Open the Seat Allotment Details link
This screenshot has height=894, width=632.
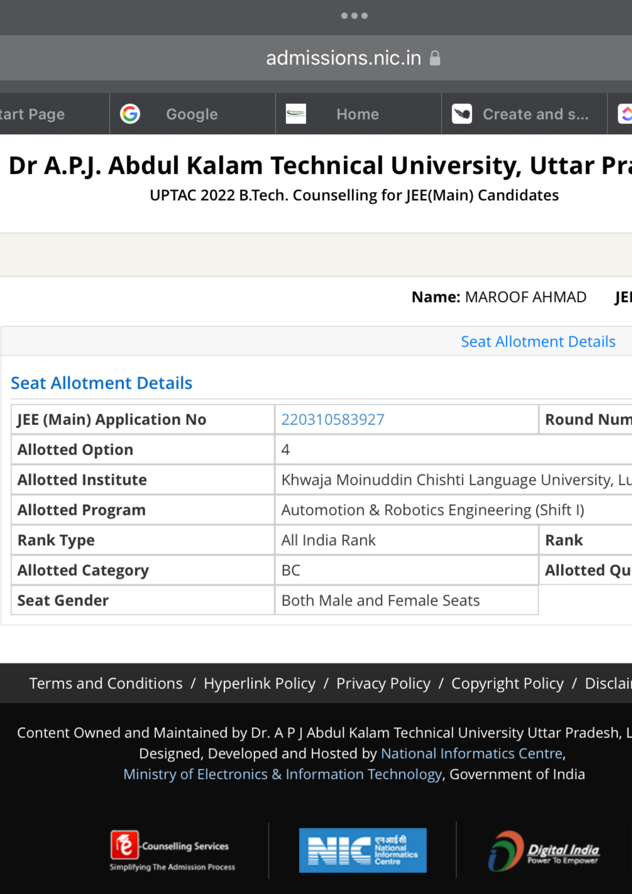click(x=538, y=341)
